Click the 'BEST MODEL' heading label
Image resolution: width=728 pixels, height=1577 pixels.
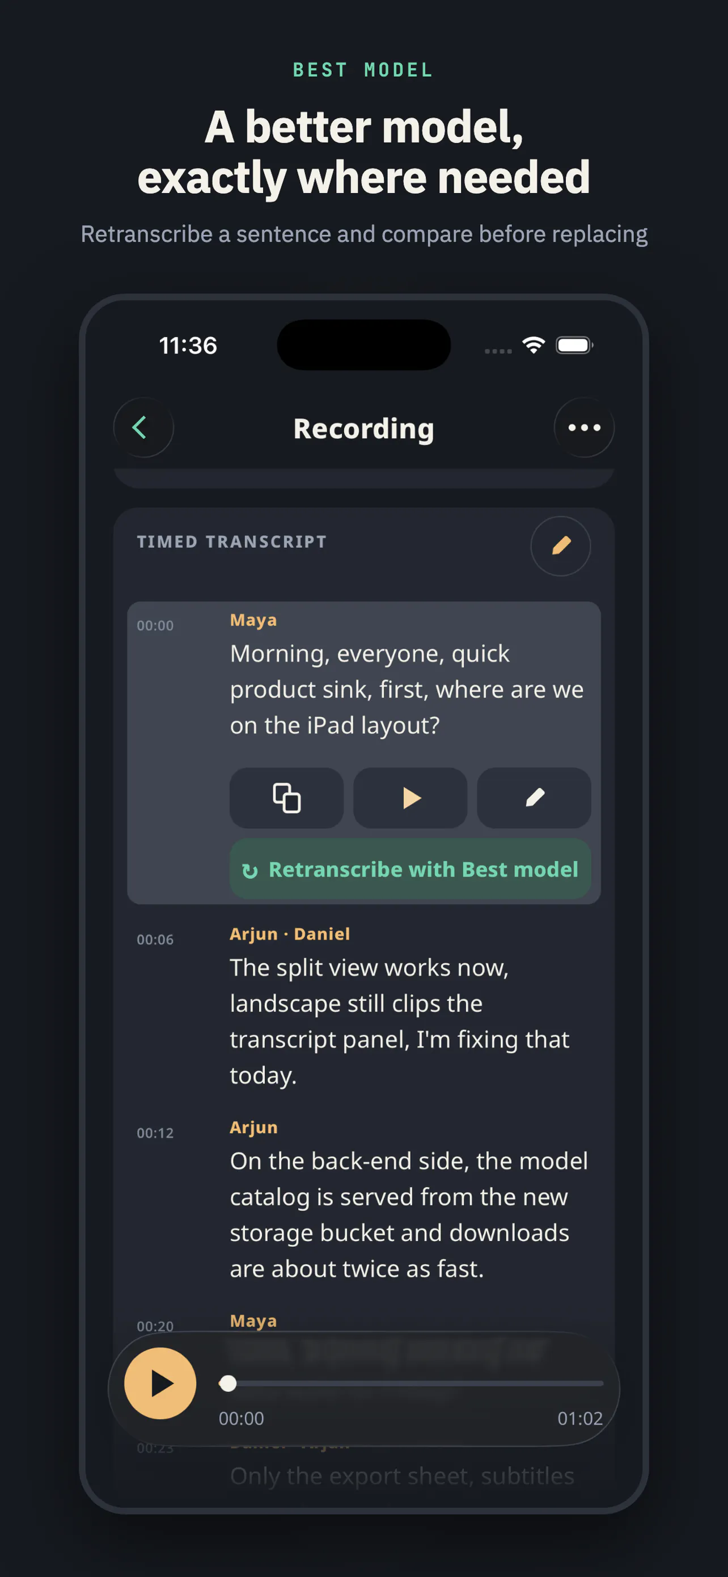tap(363, 70)
